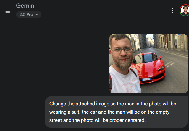
Task: Click the words "proper centered" in the message
Action: pos(127,120)
